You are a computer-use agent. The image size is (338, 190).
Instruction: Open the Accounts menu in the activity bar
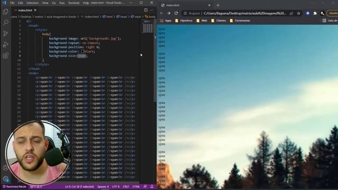pyautogui.click(x=6, y=168)
